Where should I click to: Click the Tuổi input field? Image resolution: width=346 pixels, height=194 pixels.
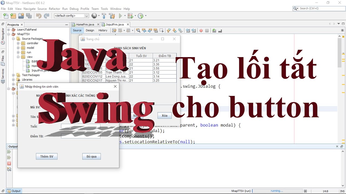point(81,126)
